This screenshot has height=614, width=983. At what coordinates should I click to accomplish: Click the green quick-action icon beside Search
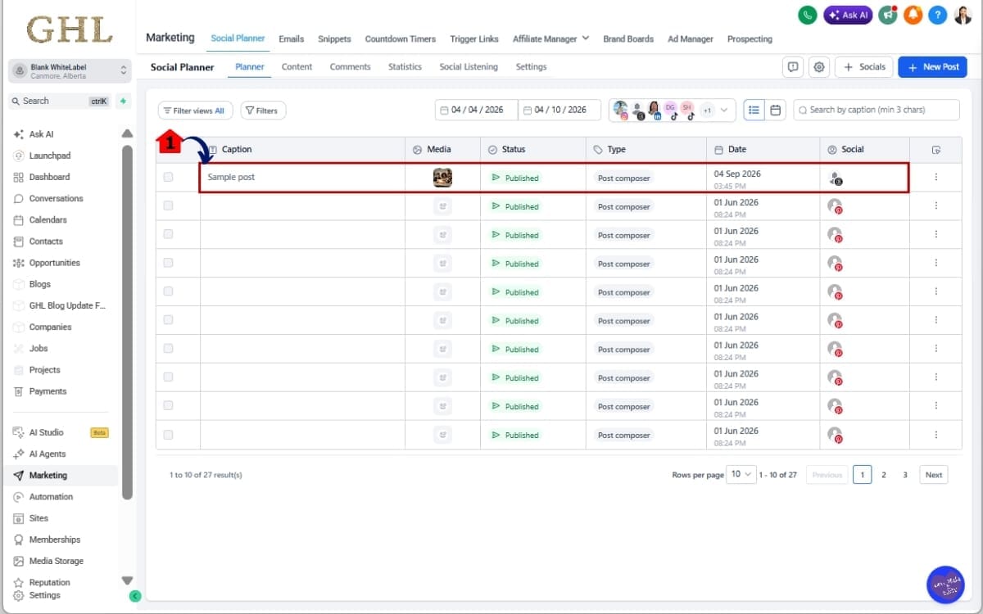(x=123, y=102)
